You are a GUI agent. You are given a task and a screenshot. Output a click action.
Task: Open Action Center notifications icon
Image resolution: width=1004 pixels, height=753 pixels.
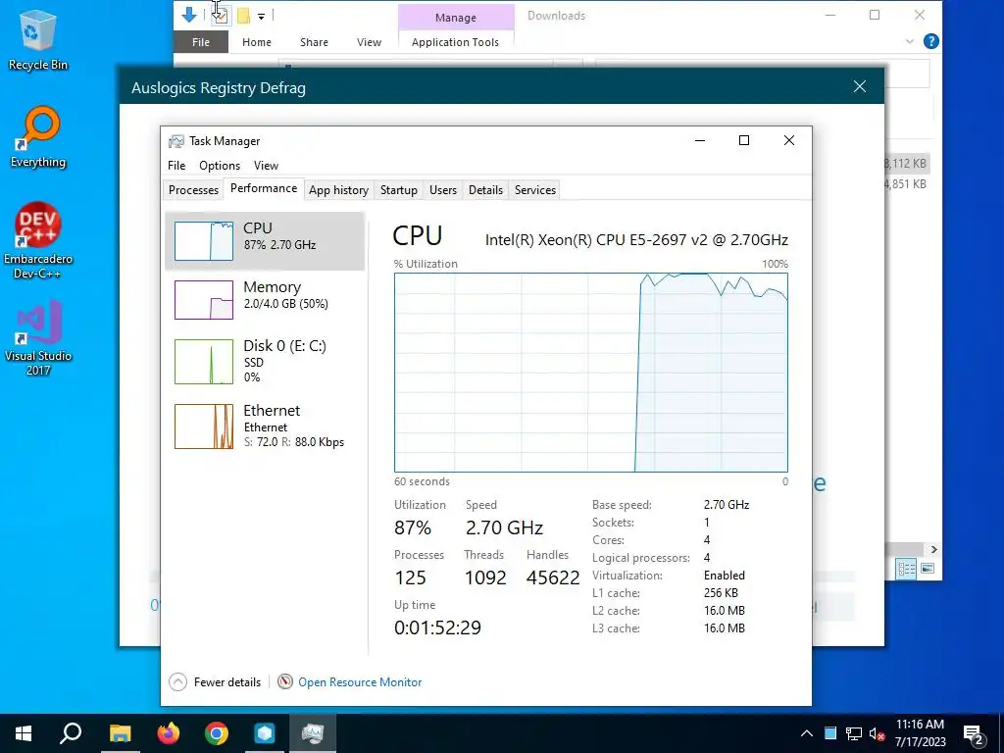tap(974, 733)
